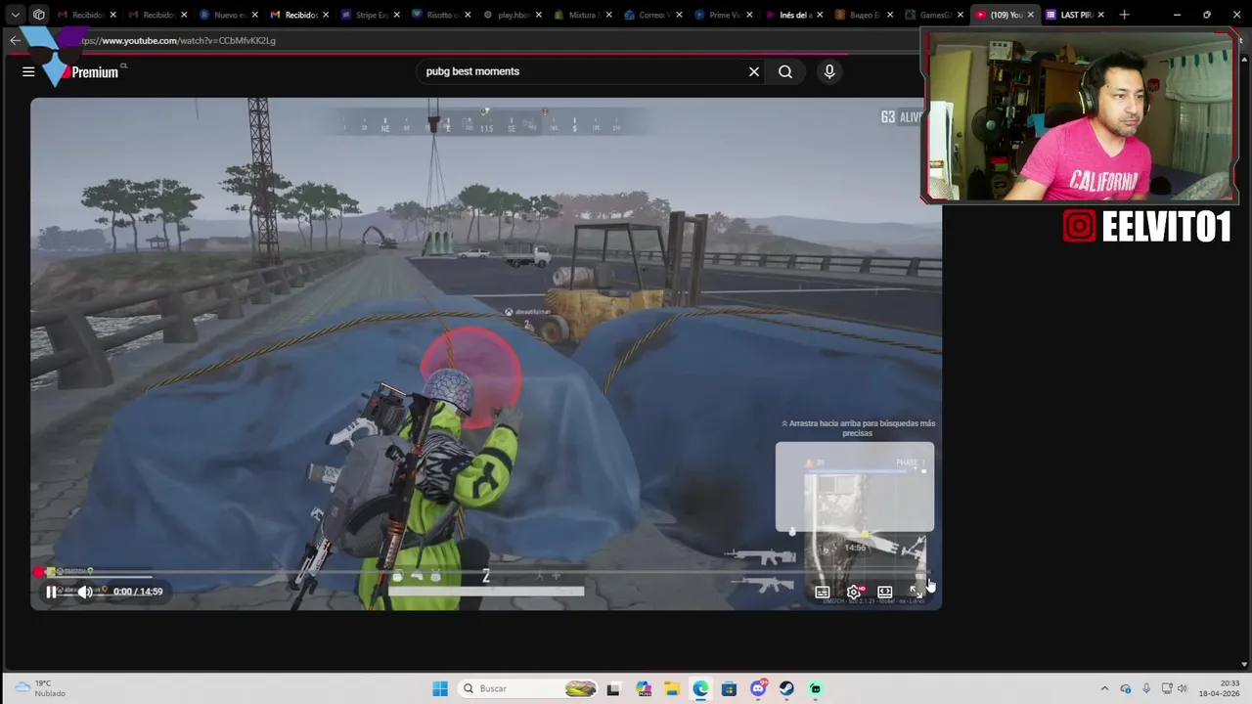Switch to the 'Risotto' tab

pos(439,15)
